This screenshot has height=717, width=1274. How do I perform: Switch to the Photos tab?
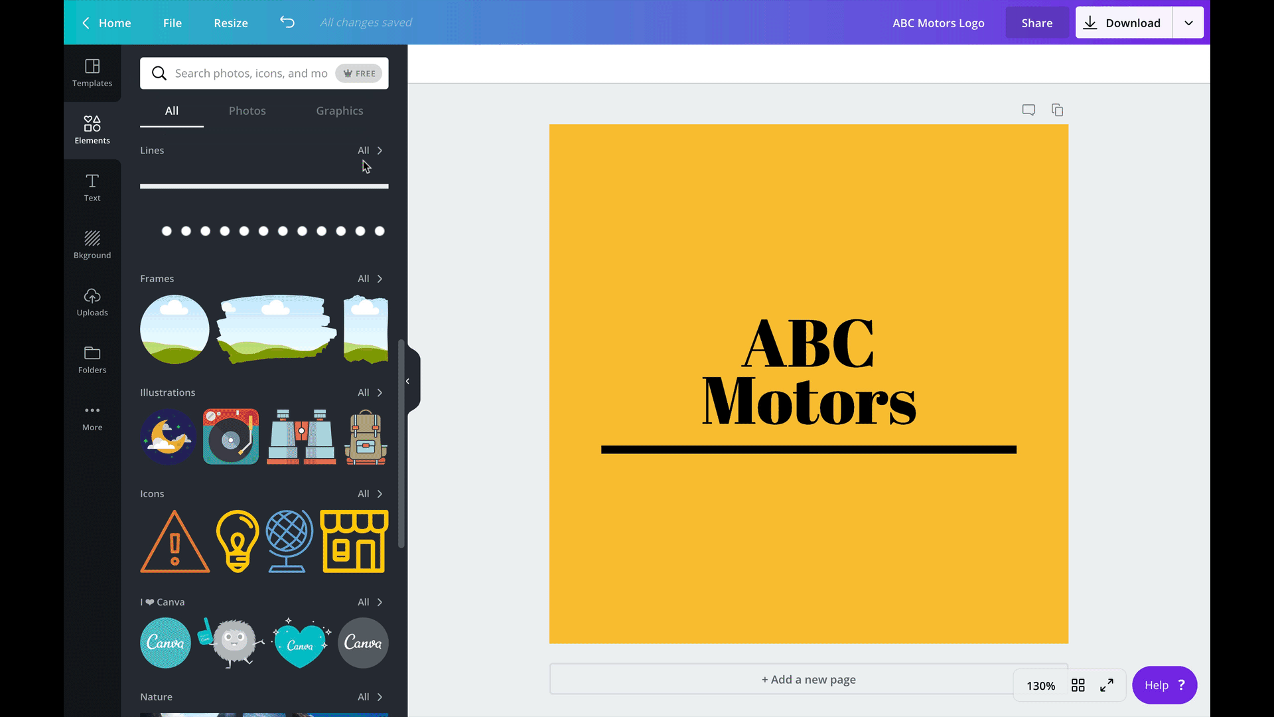click(247, 110)
